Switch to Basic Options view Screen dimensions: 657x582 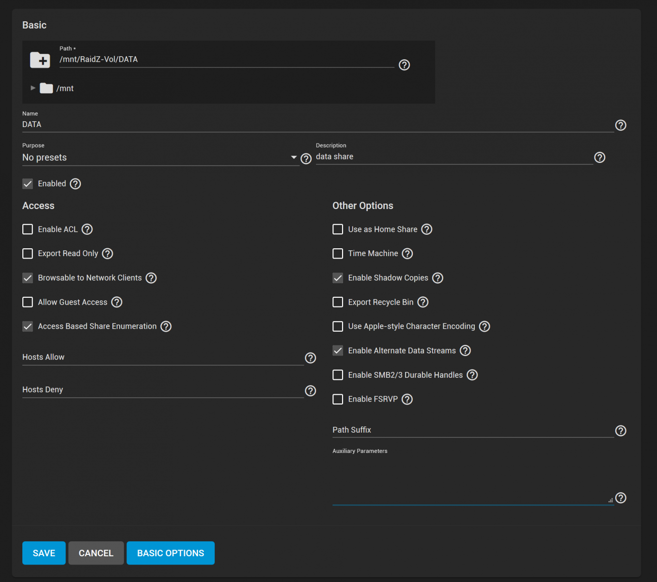click(x=171, y=553)
